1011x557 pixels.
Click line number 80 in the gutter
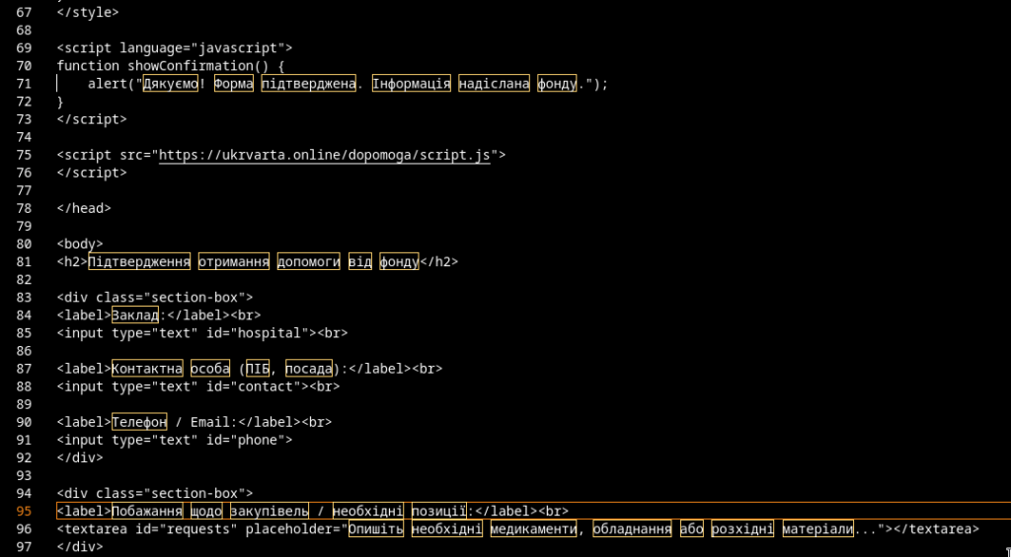24,244
